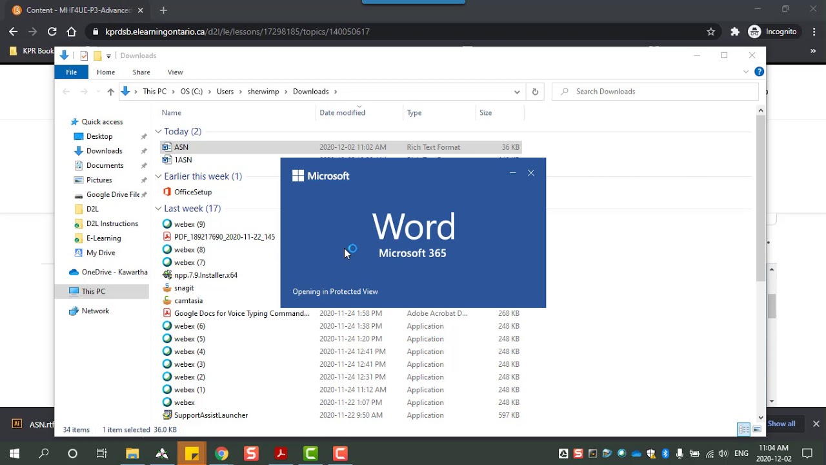Open the E-Learning folder in sidebar
This screenshot has width=826, height=465.
point(103,238)
